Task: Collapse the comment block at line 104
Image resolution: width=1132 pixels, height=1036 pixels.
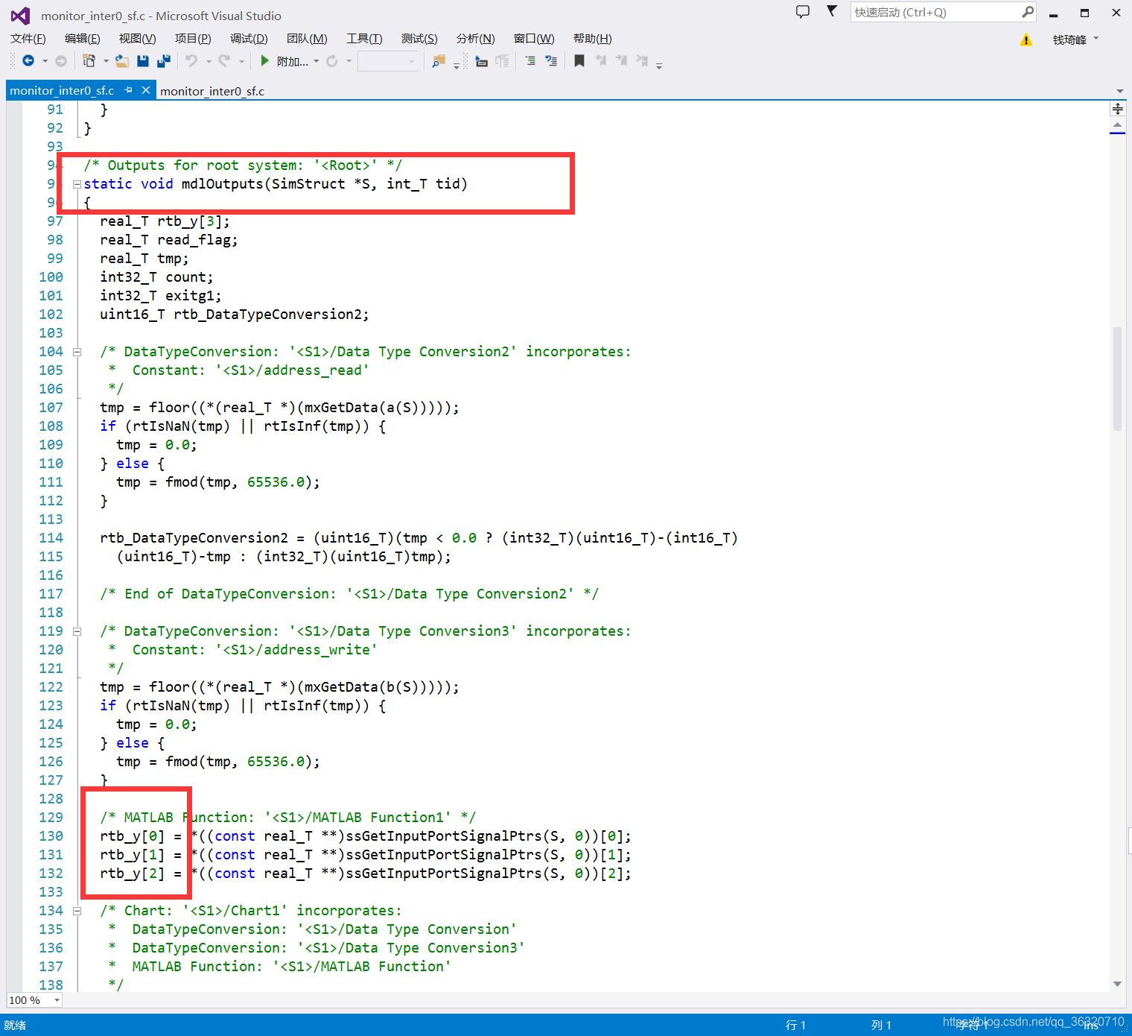Action: click(77, 352)
